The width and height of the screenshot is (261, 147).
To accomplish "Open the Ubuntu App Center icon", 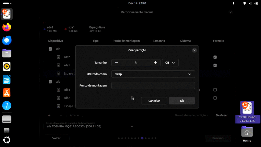I will (7, 92).
